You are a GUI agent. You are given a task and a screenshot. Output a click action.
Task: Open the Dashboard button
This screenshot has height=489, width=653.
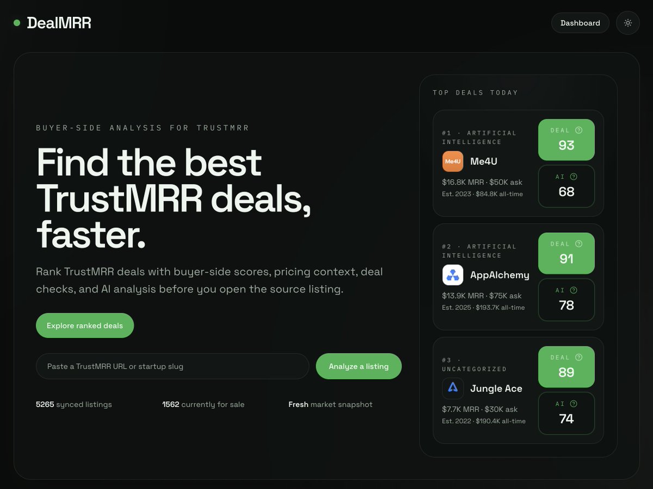[580, 23]
